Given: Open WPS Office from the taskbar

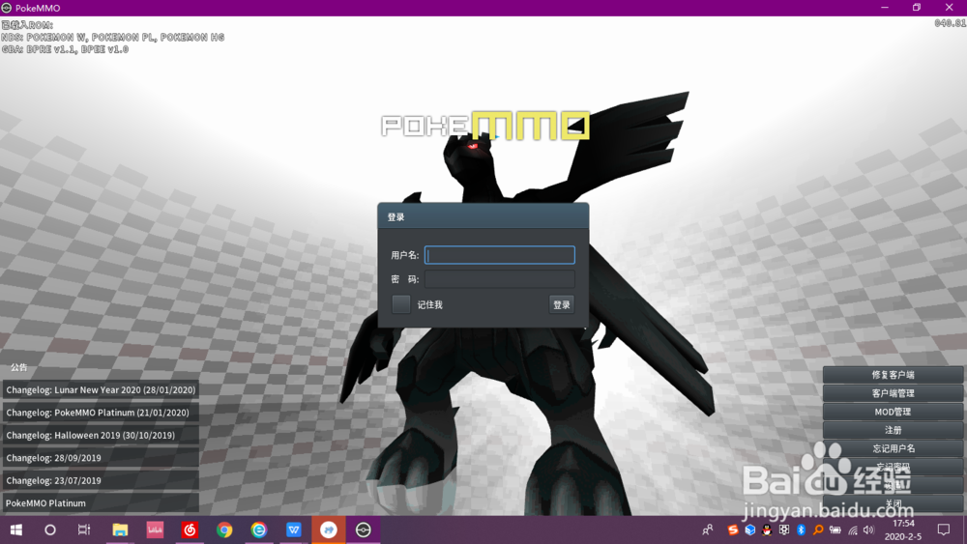Looking at the screenshot, I should click(294, 530).
